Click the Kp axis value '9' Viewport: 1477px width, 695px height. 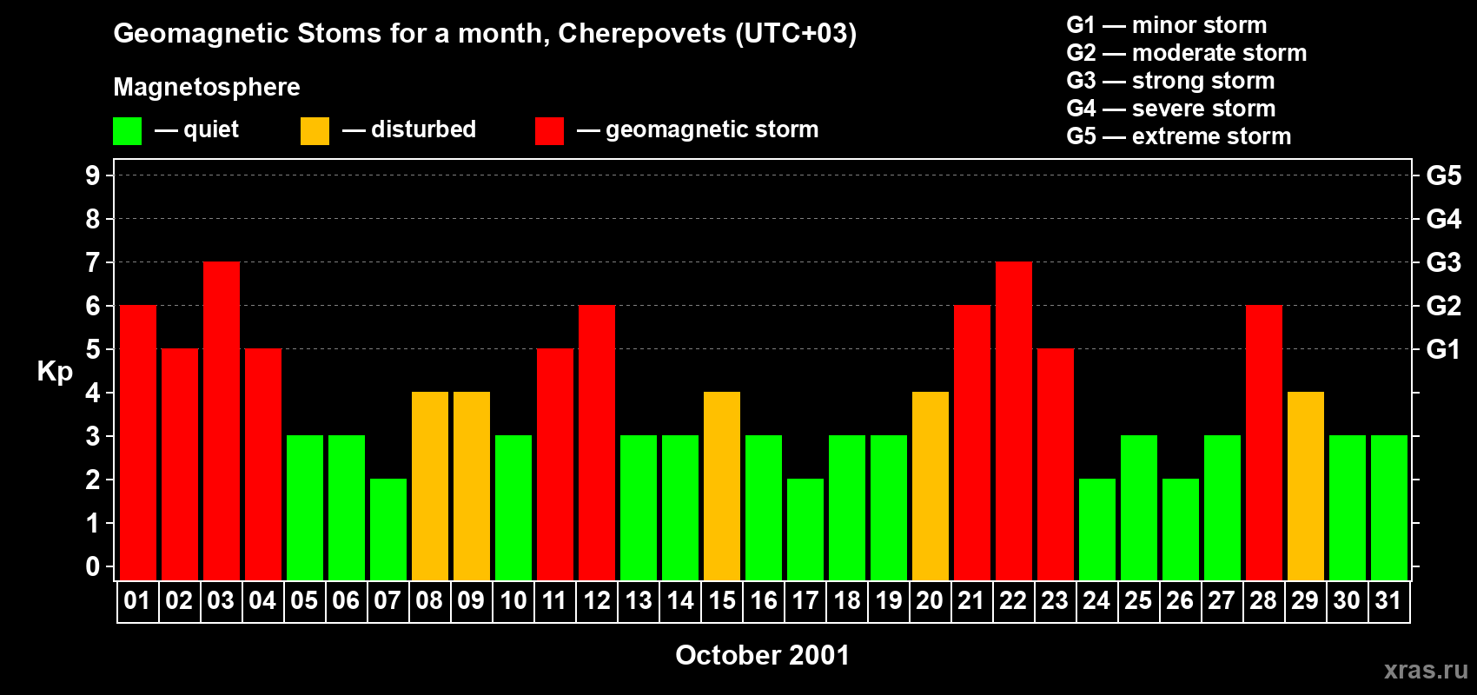point(93,175)
